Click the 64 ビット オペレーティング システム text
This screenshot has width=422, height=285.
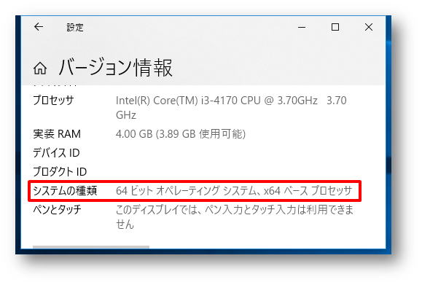188,191
